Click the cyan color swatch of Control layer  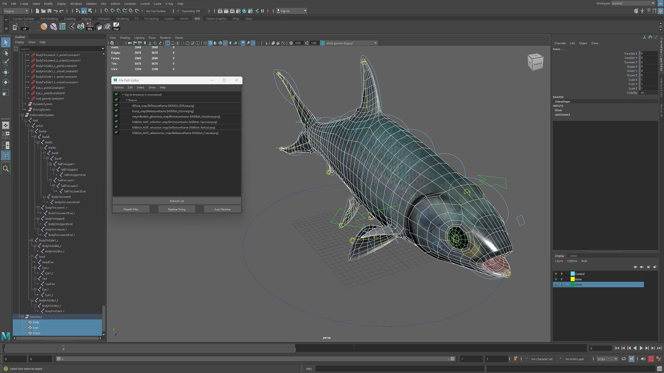(x=572, y=274)
